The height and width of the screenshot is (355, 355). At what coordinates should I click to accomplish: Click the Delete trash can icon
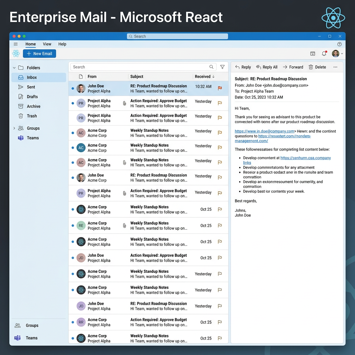311,67
